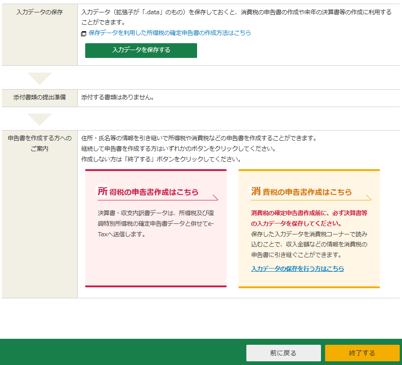Screen dimensions: 402x365
Task: Select the 添付書類の提出準備 row header
Action: click(40, 97)
